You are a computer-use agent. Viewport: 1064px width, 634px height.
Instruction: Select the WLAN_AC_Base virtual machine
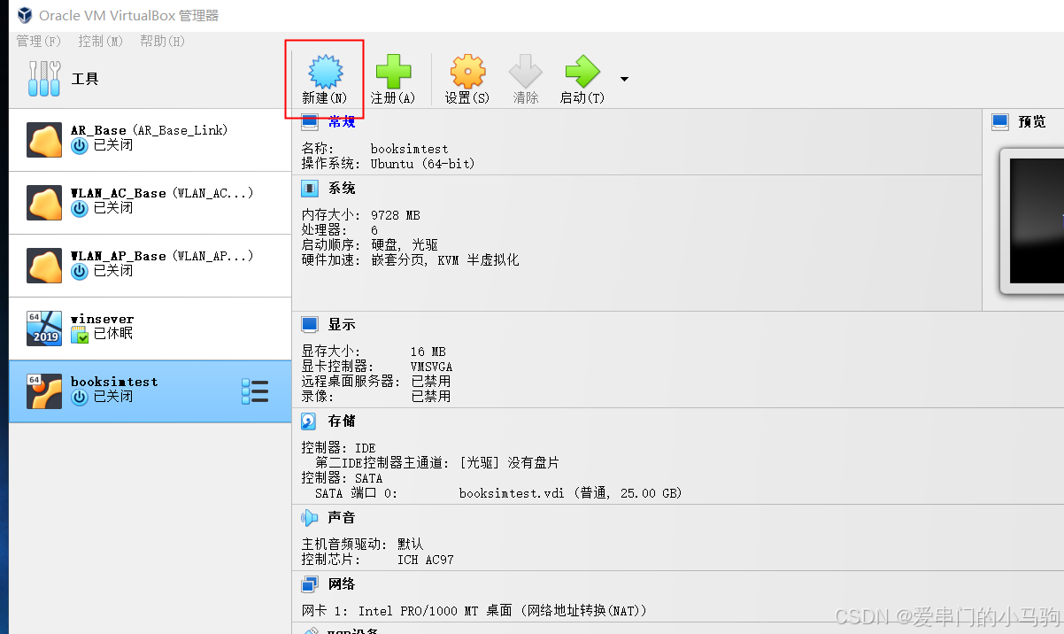(x=150, y=203)
